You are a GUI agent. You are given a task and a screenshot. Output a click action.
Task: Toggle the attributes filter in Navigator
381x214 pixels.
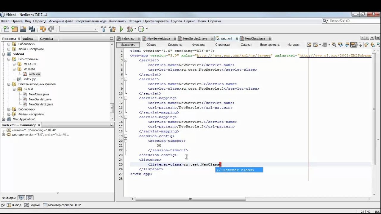tap(21, 198)
